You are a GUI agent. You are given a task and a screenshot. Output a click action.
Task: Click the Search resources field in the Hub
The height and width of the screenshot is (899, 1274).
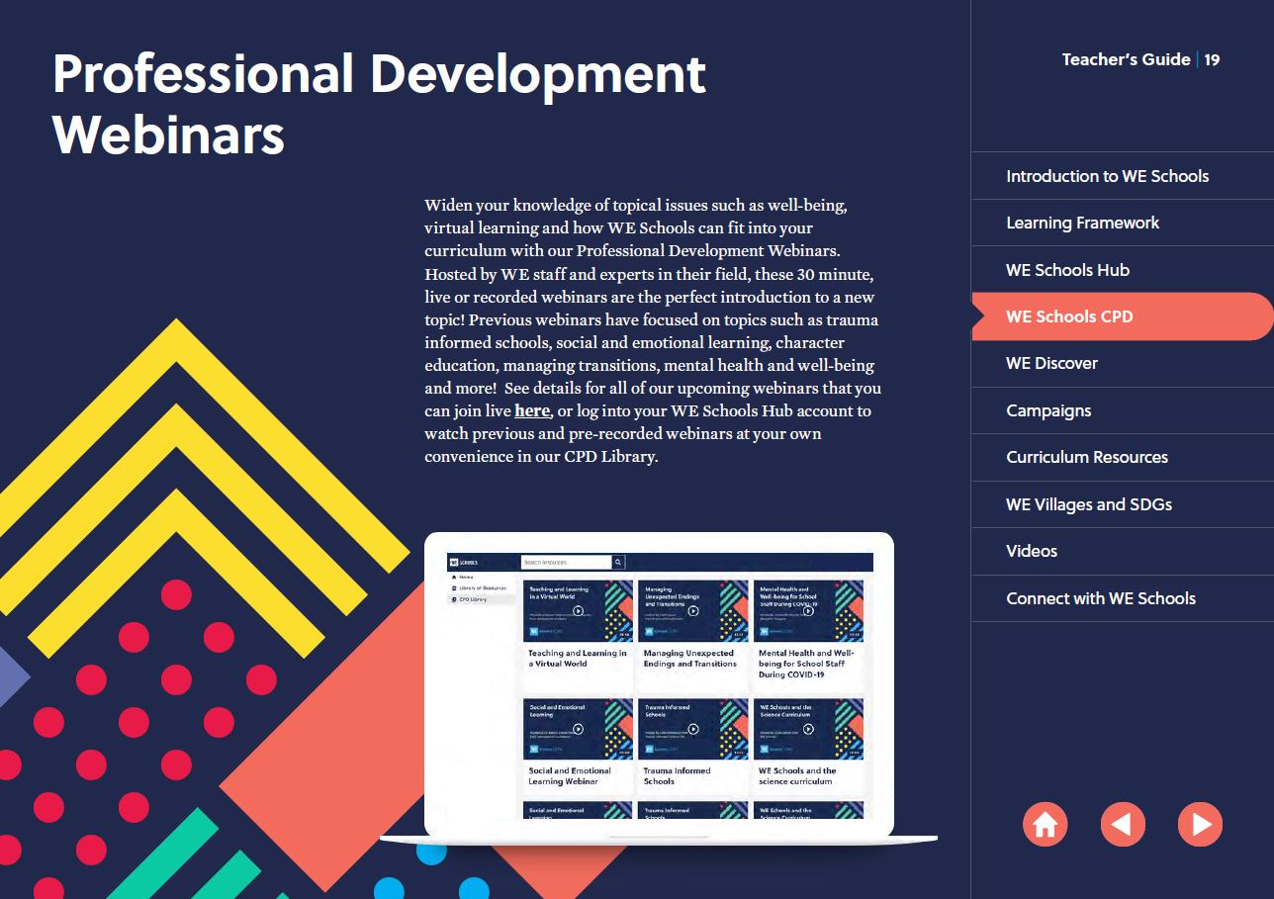point(567,562)
